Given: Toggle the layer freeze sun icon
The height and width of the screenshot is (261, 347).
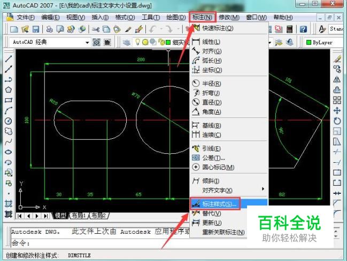Looking at the screenshot, I should pyautogui.click(x=145, y=42).
